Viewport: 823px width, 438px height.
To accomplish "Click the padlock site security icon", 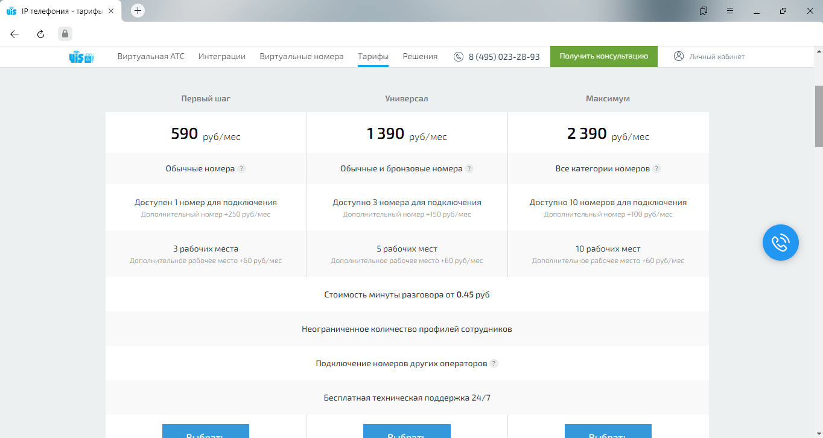I will click(x=65, y=34).
